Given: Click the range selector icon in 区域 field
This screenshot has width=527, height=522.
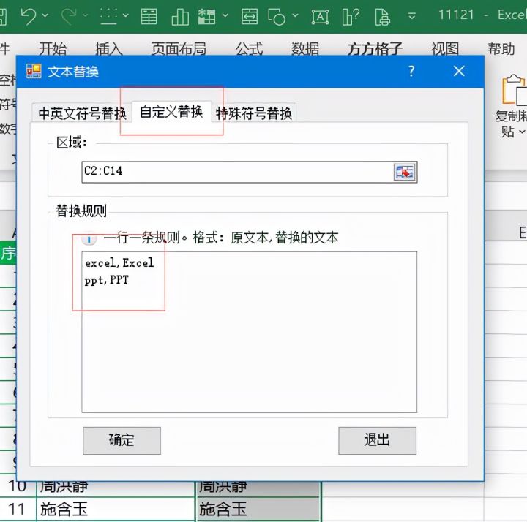Looking at the screenshot, I should coord(404,173).
